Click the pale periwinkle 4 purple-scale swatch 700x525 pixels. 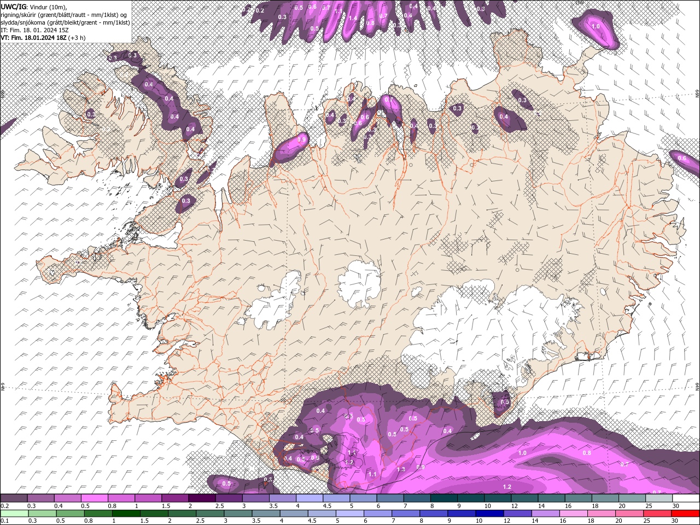[x=309, y=498]
